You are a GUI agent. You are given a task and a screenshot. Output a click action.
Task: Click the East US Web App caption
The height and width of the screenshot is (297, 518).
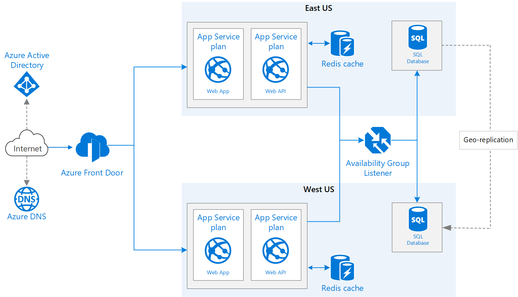pyautogui.click(x=218, y=91)
